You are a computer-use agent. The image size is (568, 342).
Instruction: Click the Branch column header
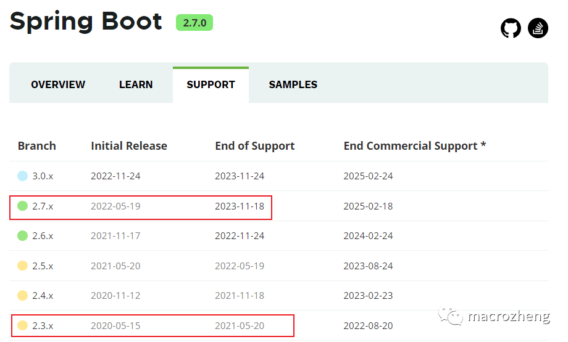37,145
